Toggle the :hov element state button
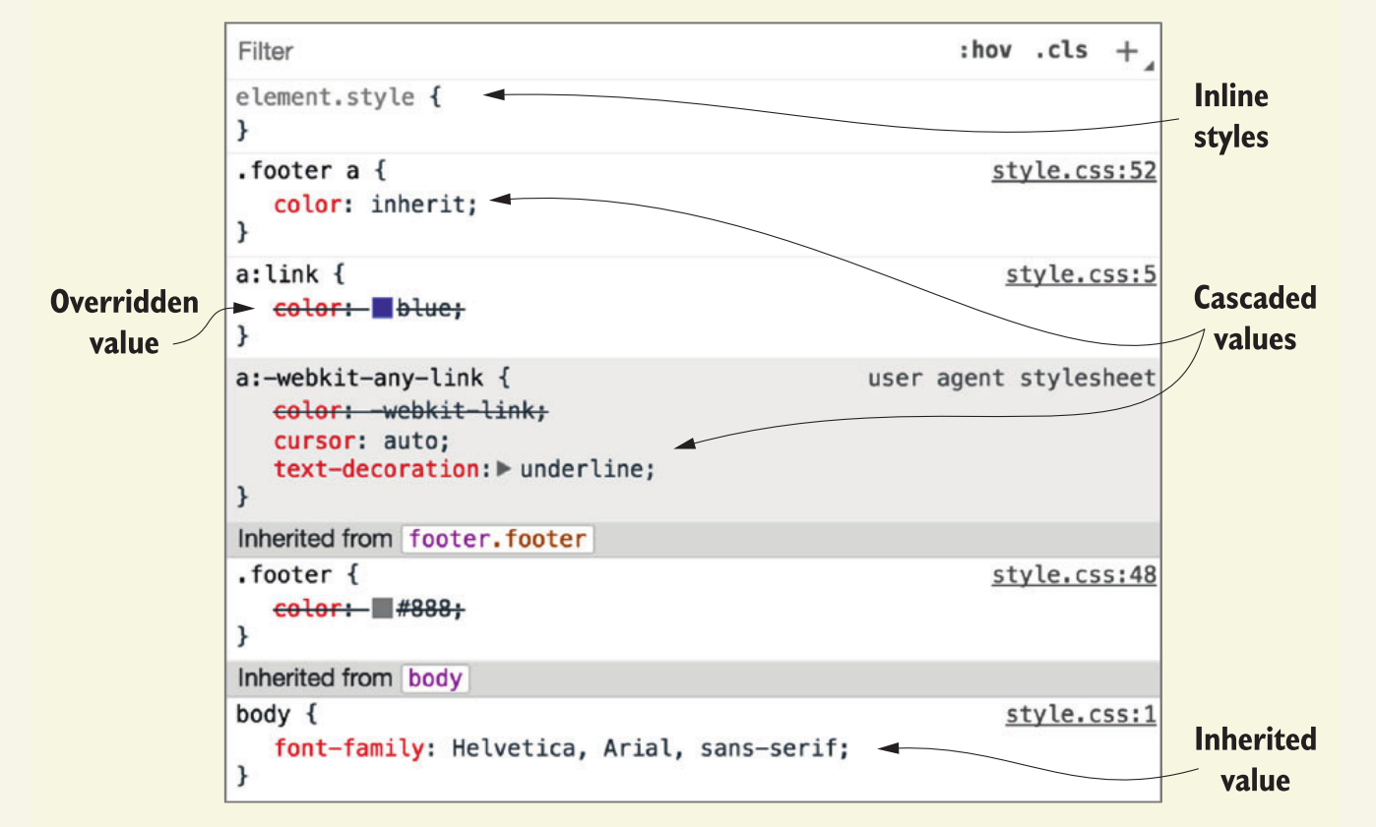Viewport: 1376px width, 827px height. point(985,50)
